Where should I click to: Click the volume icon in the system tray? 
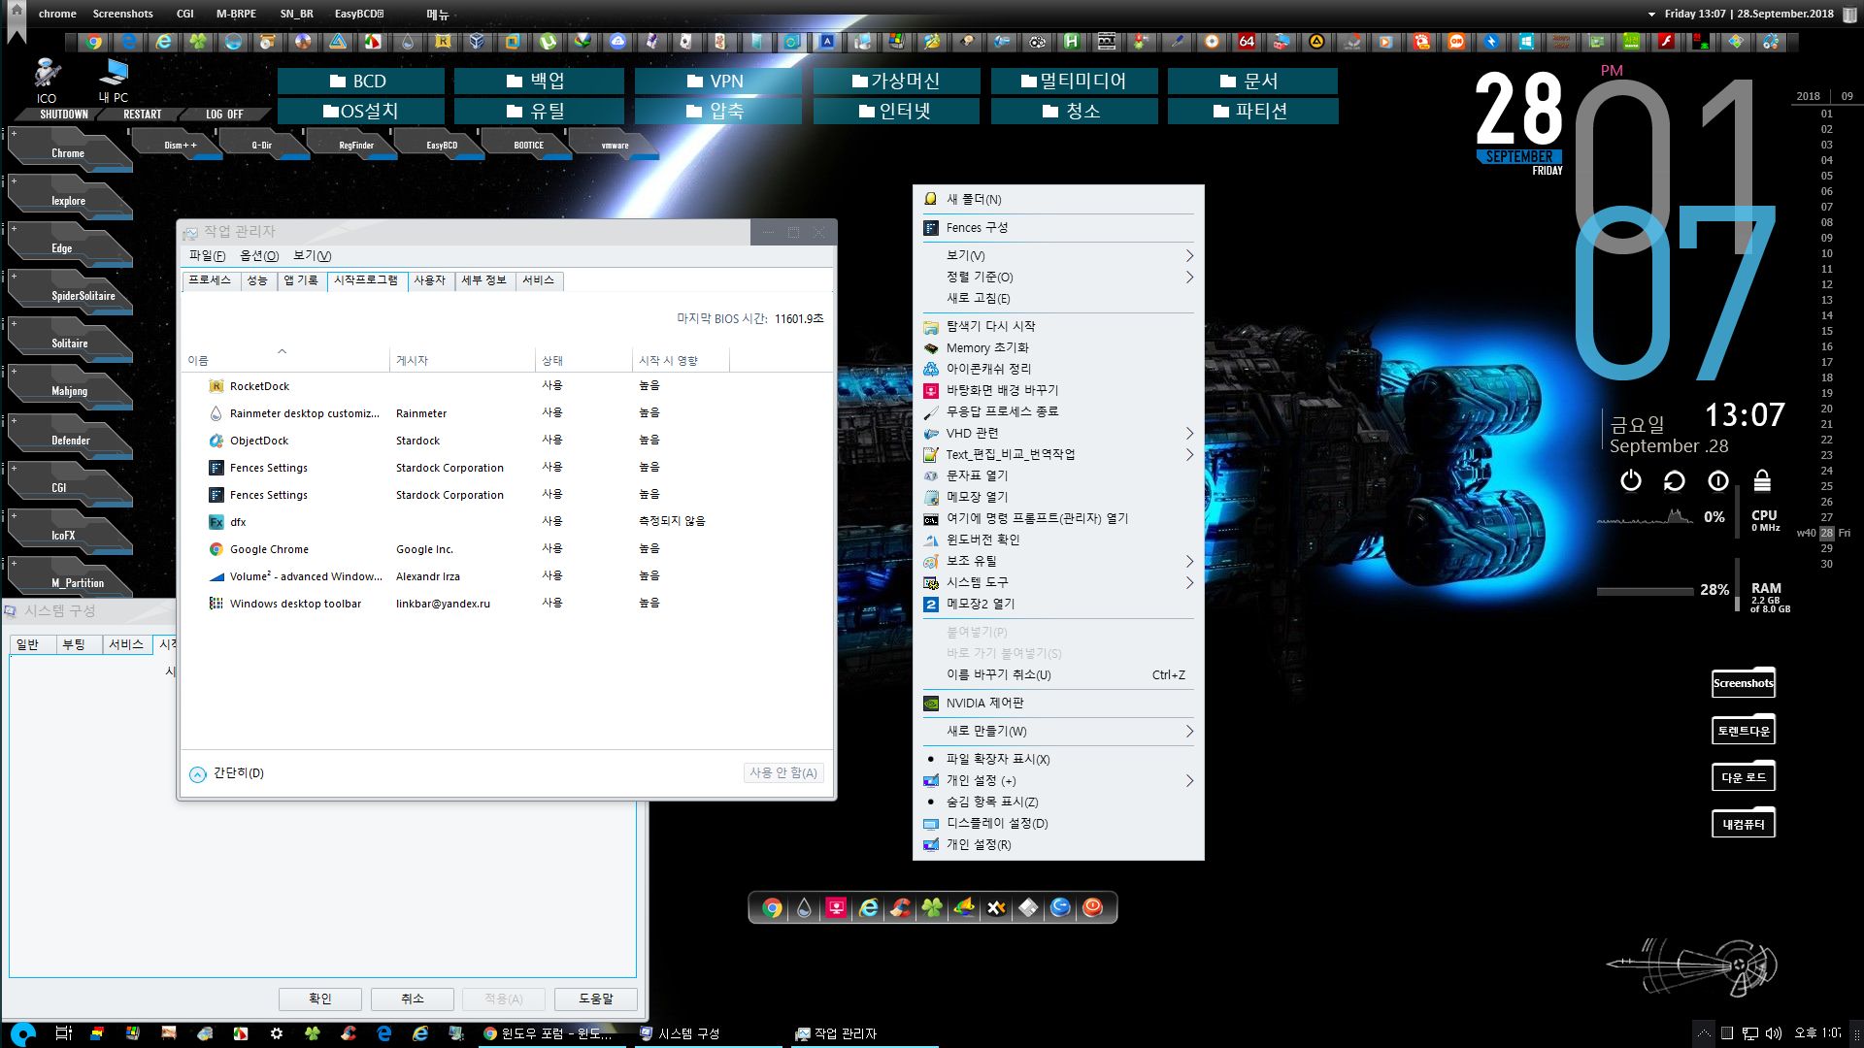(1773, 1033)
